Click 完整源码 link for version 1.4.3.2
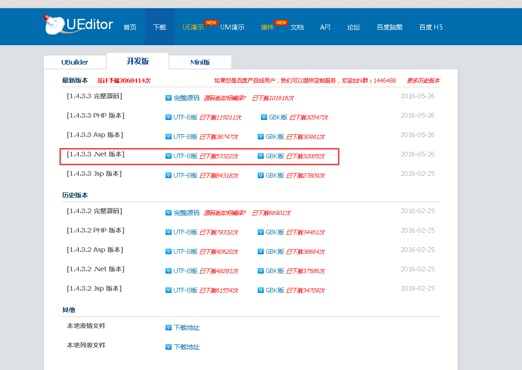This screenshot has width=522, height=370. (x=186, y=213)
